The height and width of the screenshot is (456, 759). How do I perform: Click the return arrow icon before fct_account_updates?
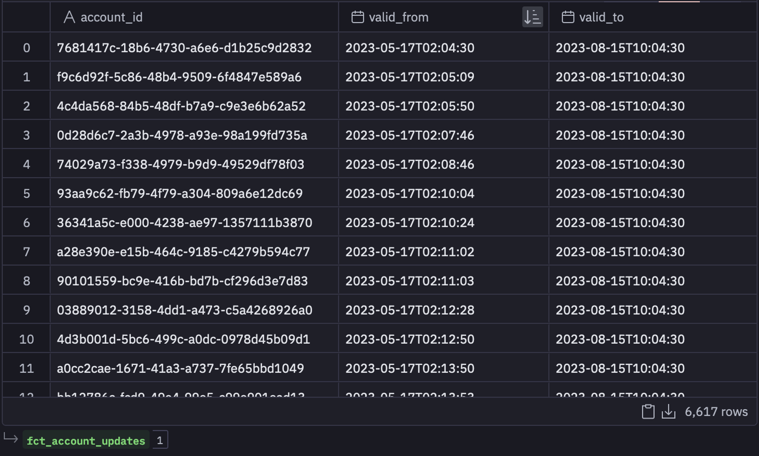[11, 439]
